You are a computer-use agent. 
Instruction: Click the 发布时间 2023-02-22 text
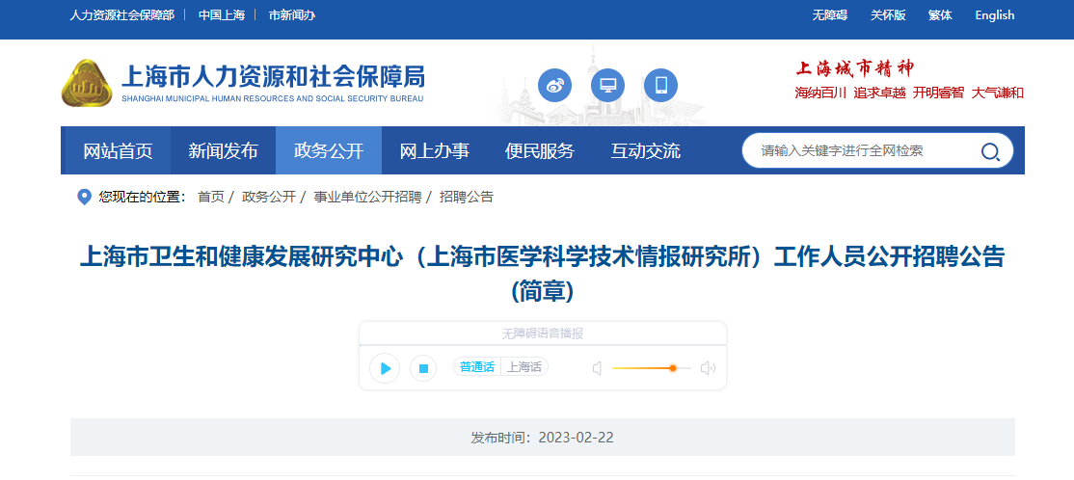(x=543, y=438)
